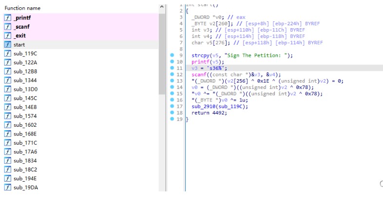Click the function icon beside sub_1834
The image size is (383, 204).
tap(8, 161)
